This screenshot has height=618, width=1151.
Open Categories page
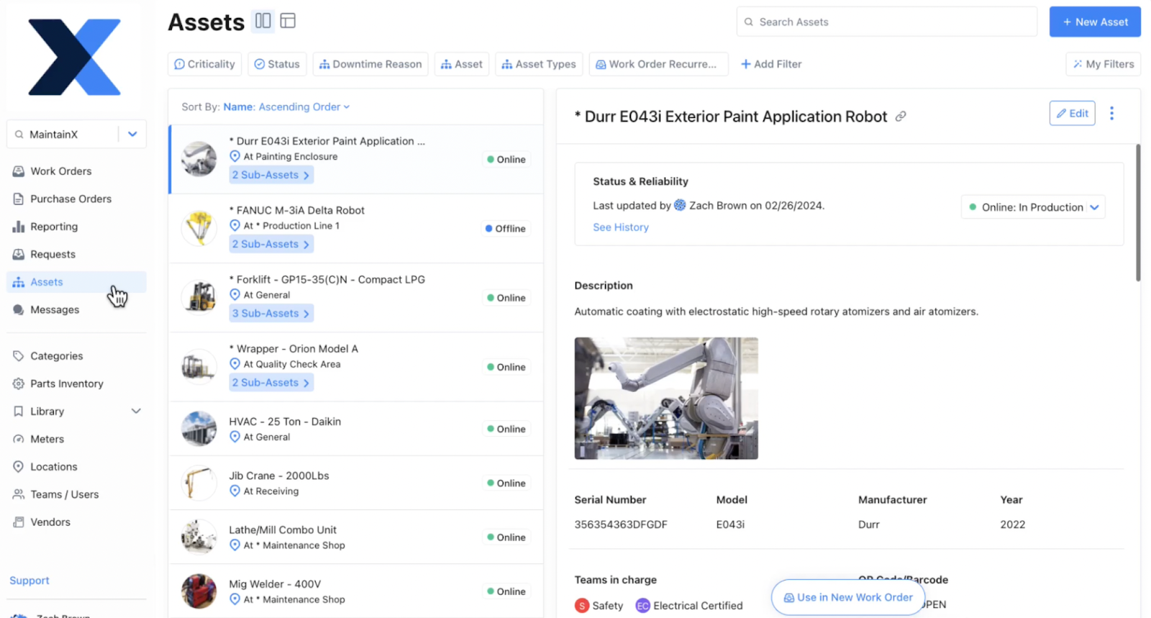76,356
